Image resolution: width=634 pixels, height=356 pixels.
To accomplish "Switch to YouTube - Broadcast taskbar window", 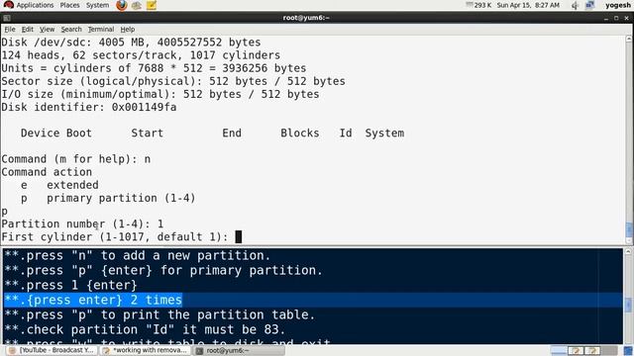I will coord(52,350).
